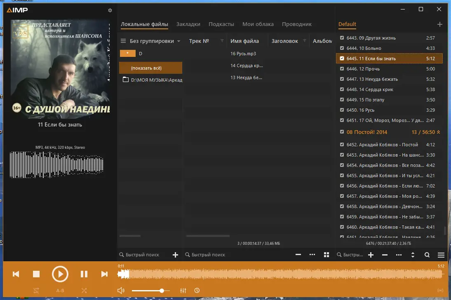Viewport: 451px width, 300px height.
Task: Click the album cover art
Action: coord(60,69)
